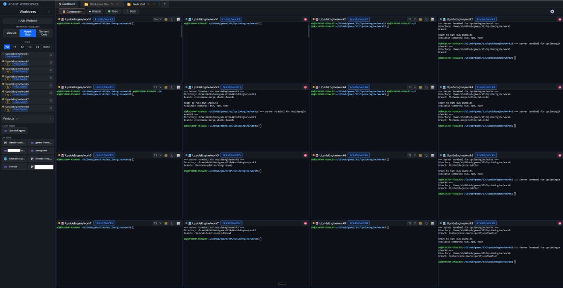
Task: Open the Ports view
Action: coord(131,11)
